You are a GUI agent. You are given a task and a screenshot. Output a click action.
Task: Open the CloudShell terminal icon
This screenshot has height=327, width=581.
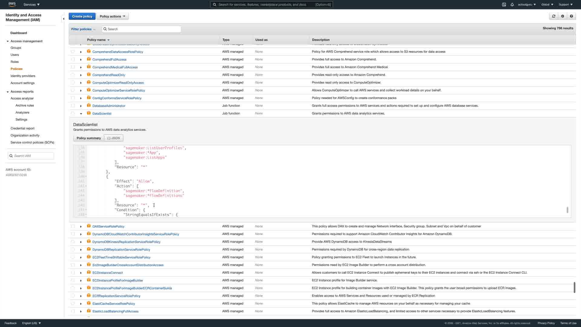(x=504, y=5)
